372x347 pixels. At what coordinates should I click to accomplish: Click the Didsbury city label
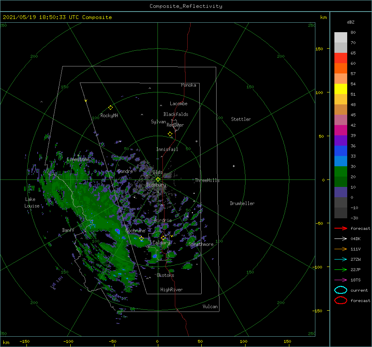pos(156,185)
